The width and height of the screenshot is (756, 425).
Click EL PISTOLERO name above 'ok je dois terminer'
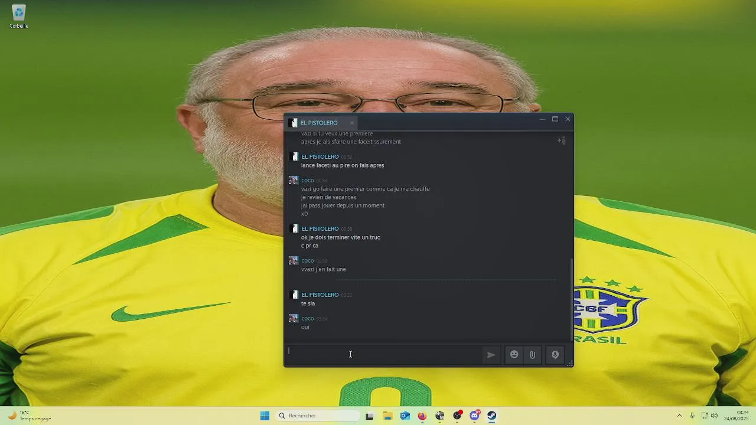pyautogui.click(x=320, y=228)
